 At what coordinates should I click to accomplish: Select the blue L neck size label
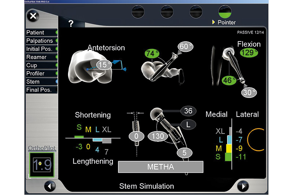tap(97, 130)
